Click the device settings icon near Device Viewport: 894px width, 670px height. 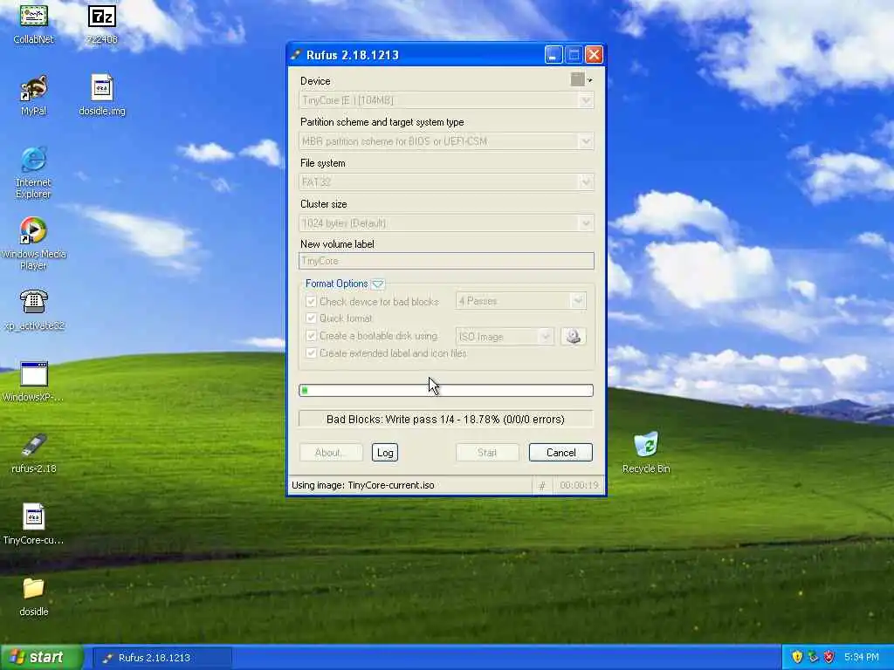581,79
